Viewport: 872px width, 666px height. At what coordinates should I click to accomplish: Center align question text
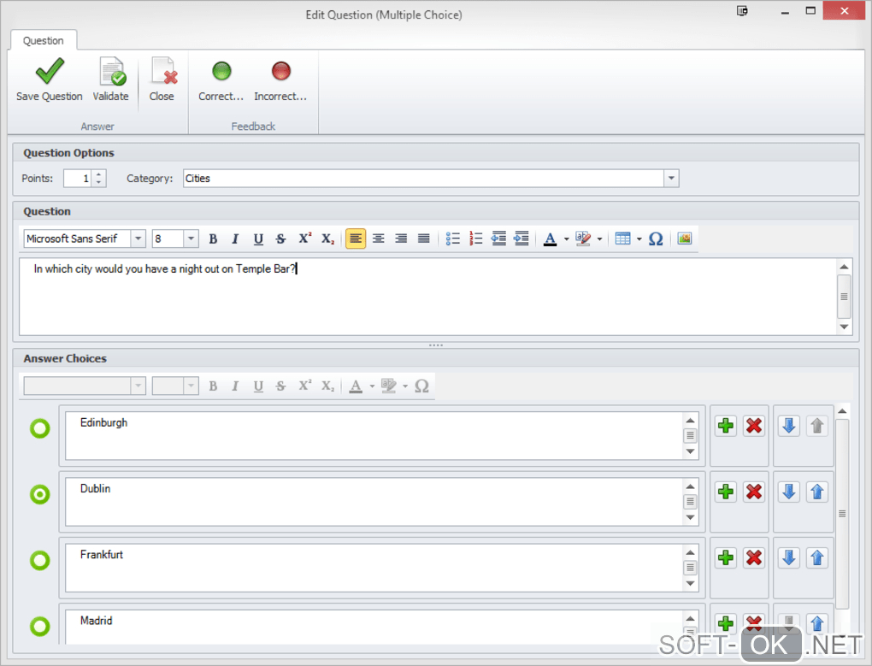pyautogui.click(x=378, y=239)
